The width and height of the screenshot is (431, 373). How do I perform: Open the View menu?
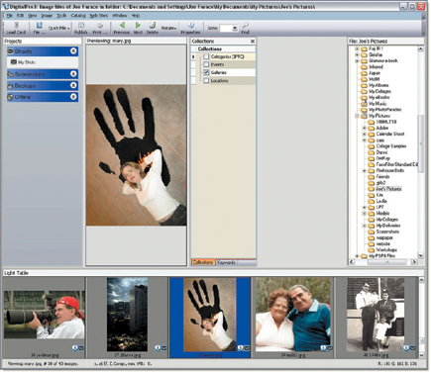32,16
